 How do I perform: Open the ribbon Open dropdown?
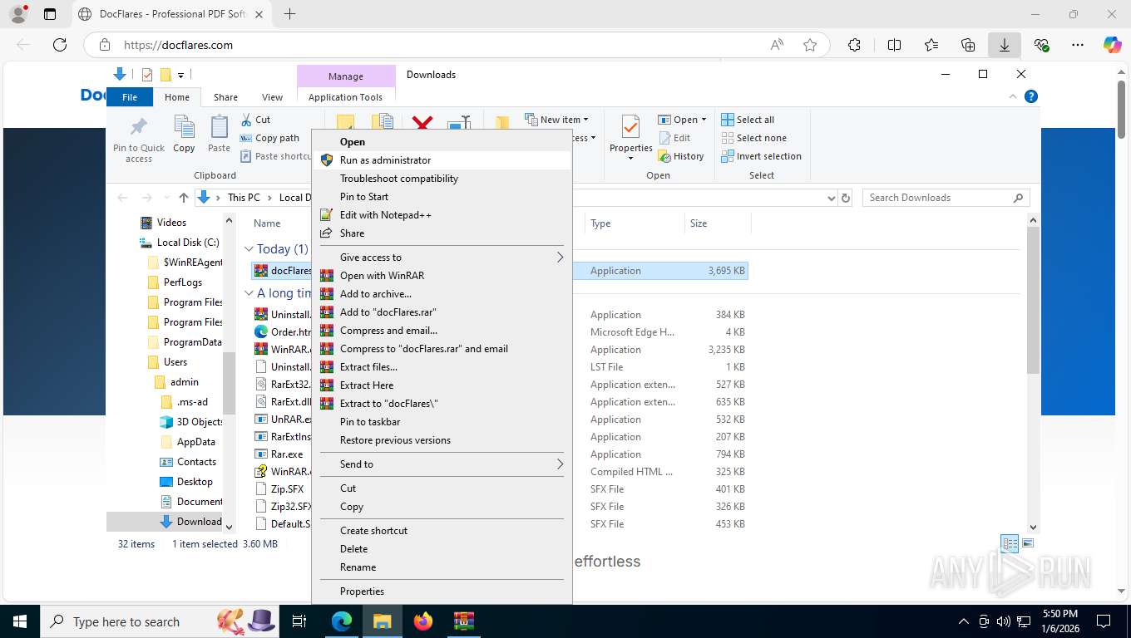point(682,120)
